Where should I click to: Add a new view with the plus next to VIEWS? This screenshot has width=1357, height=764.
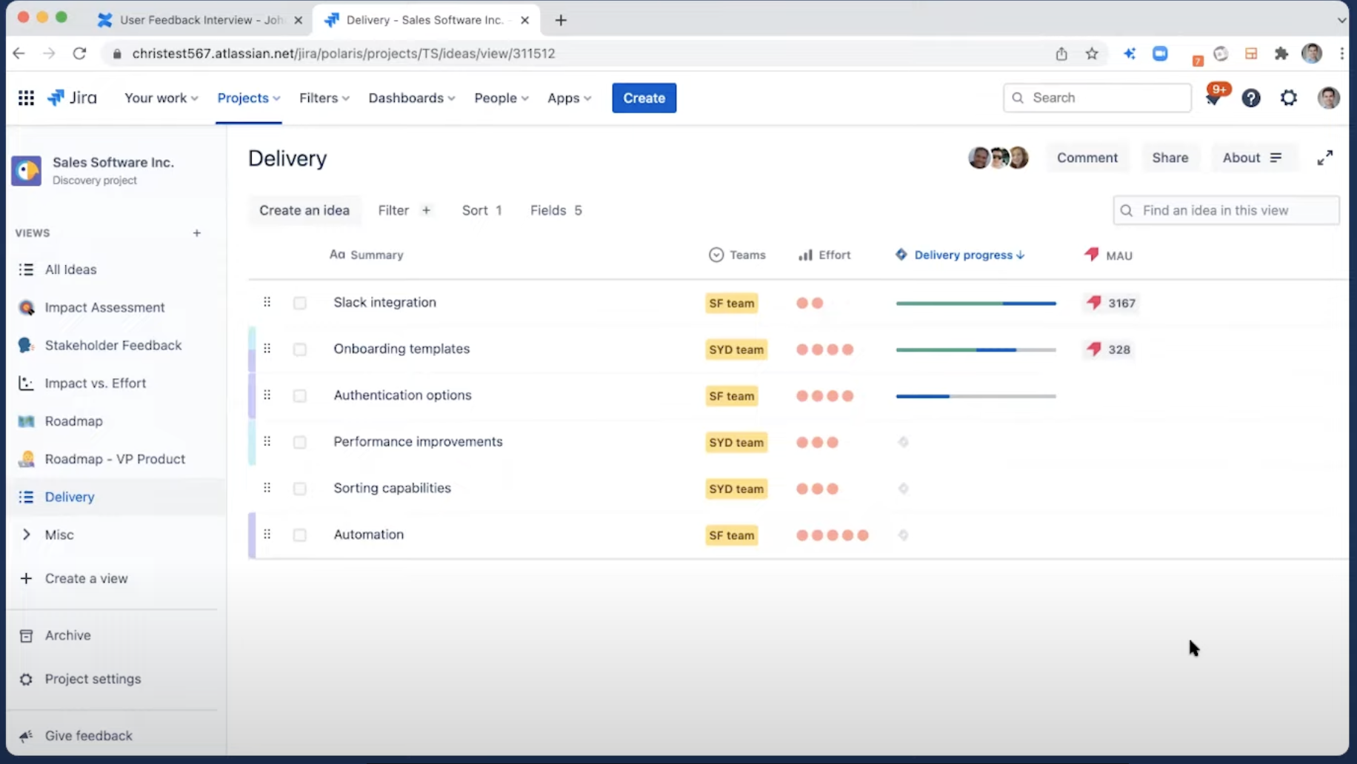tap(197, 233)
